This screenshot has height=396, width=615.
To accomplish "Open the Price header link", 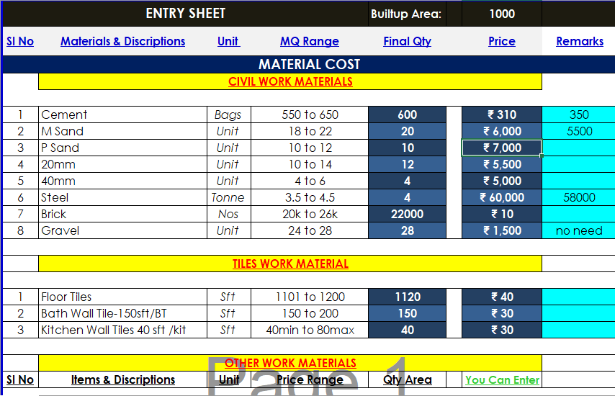I will pos(502,41).
